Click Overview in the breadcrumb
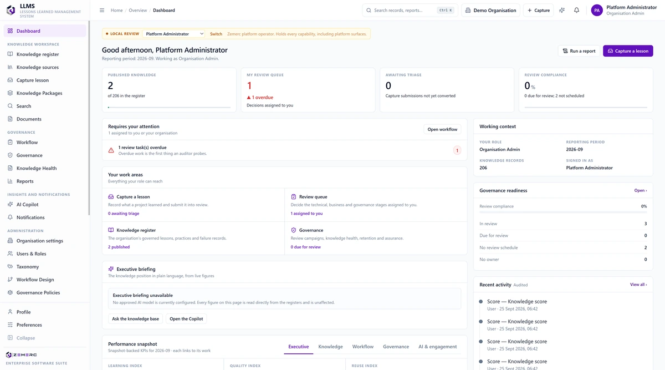Screen dimensions: 665x370 pos(138,10)
